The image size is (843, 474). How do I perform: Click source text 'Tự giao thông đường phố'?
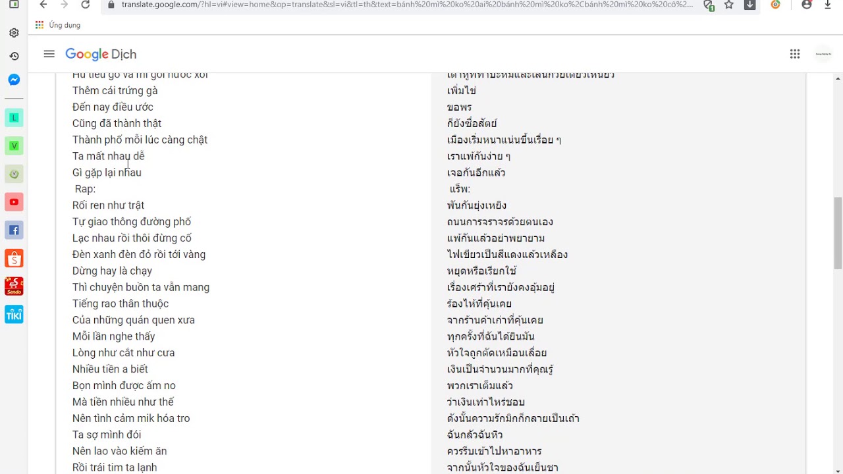point(132,222)
